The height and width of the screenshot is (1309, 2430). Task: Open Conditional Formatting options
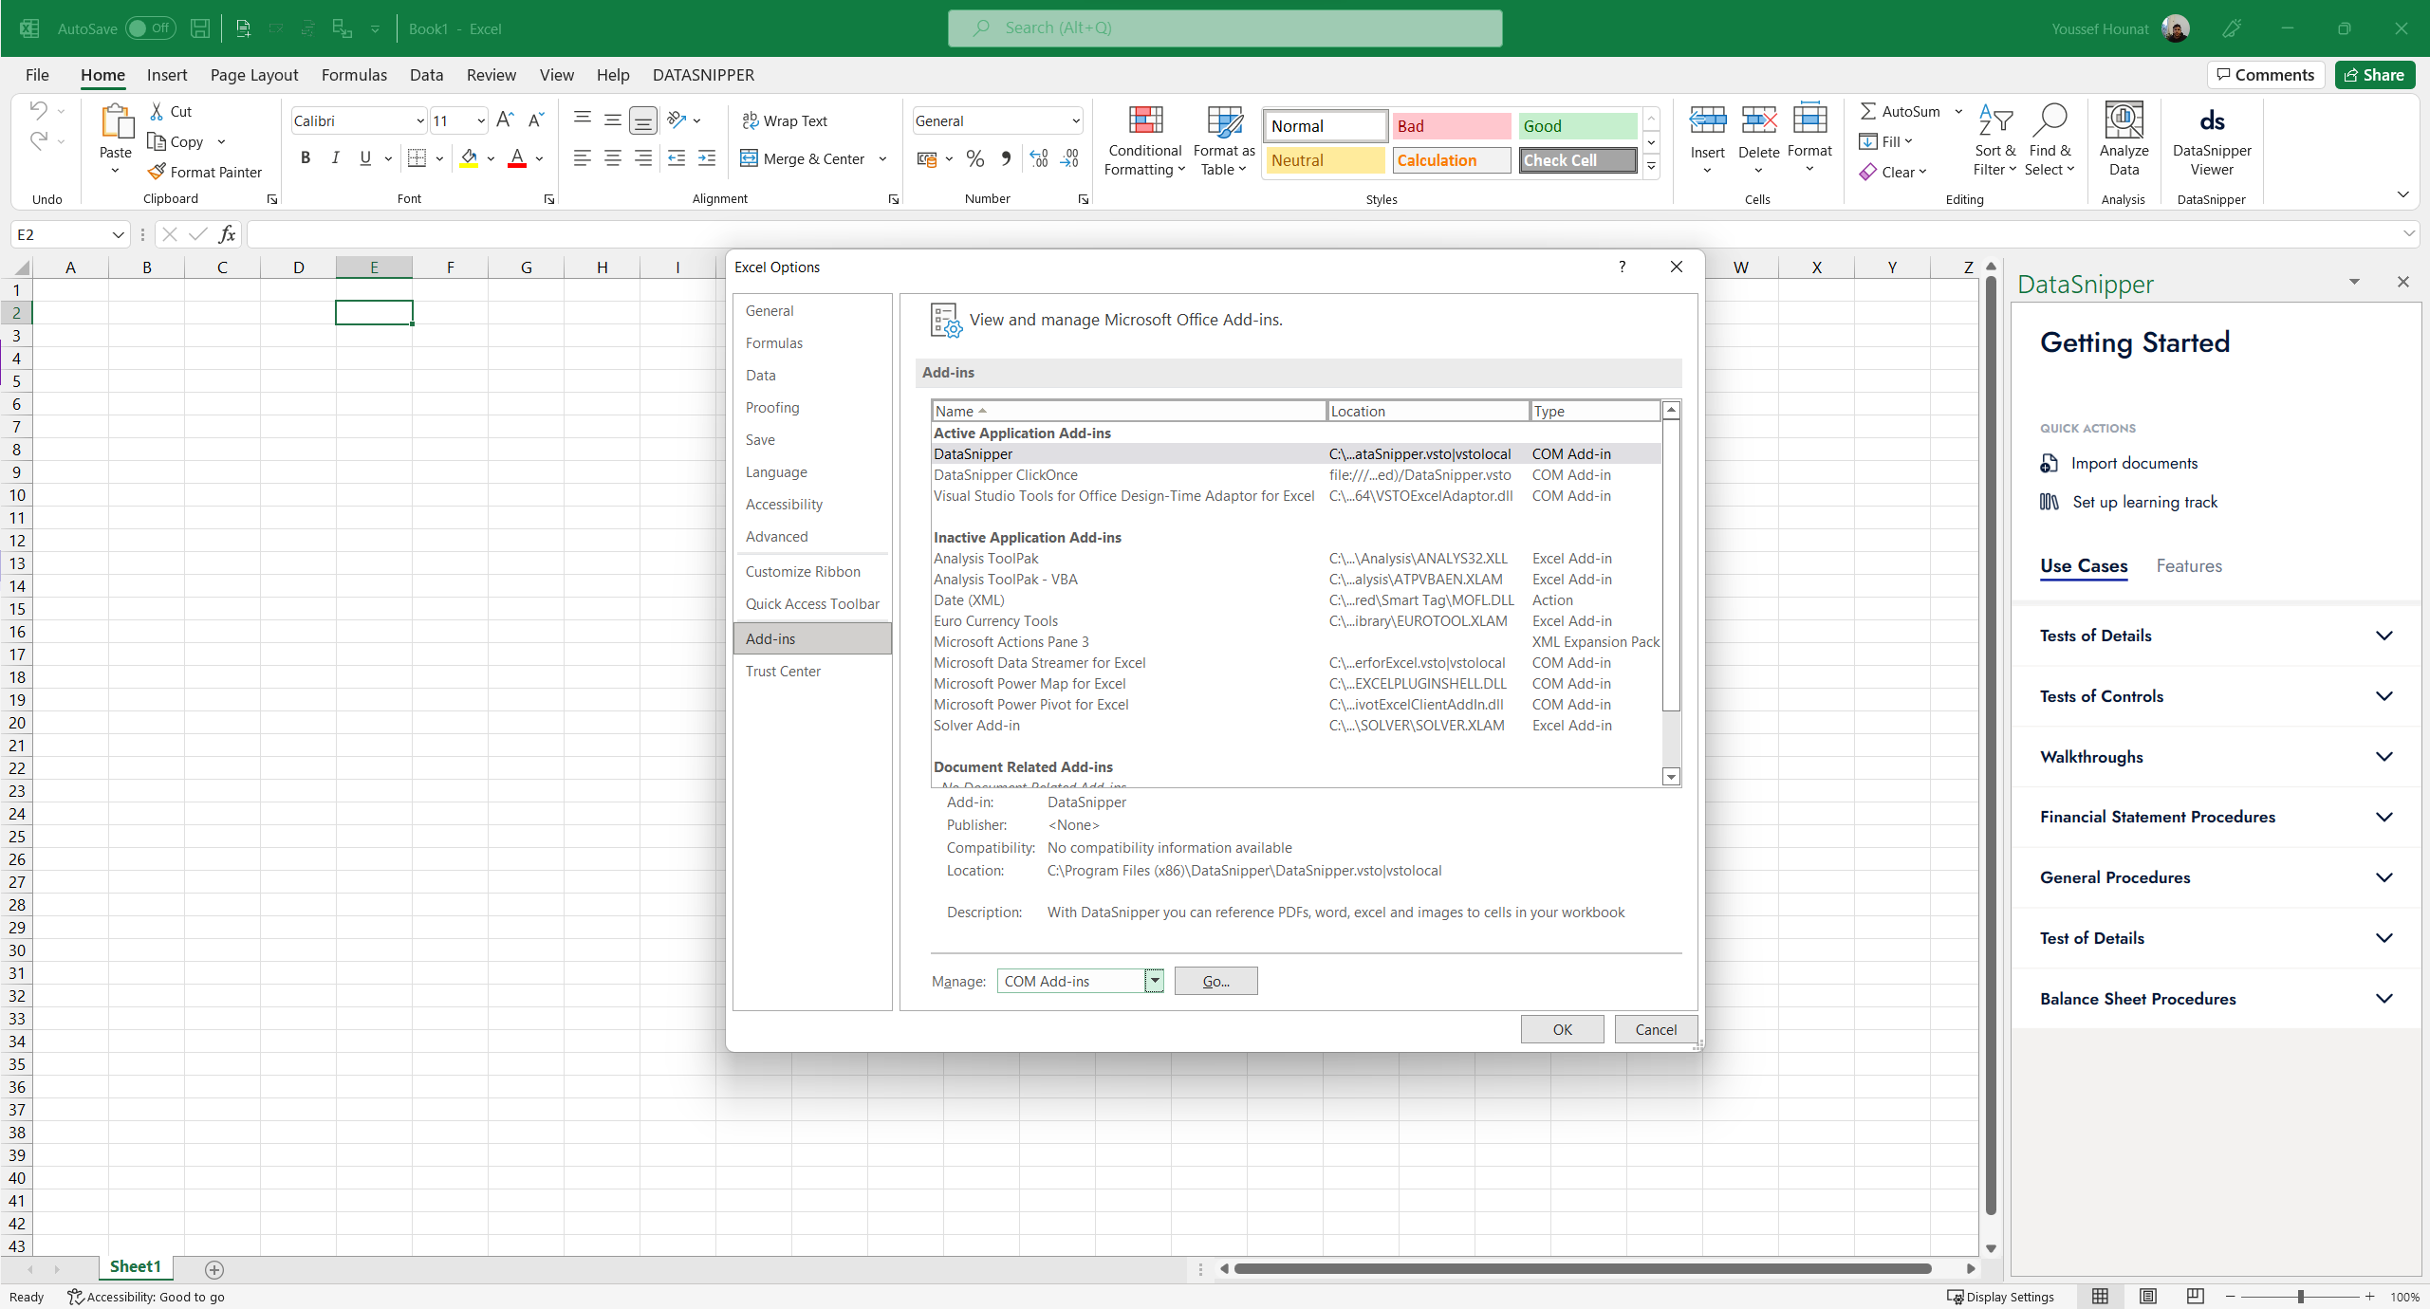pyautogui.click(x=1144, y=139)
